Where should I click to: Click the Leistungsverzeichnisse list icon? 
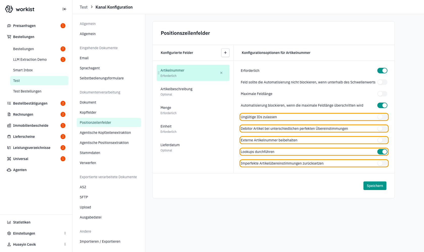[9, 148]
